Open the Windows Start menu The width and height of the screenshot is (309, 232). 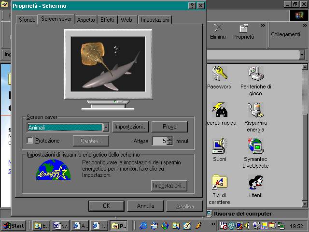pos(14,226)
